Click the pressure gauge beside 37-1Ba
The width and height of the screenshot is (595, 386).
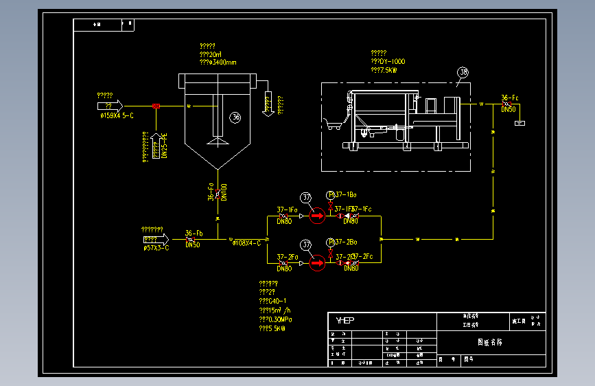click(331, 195)
